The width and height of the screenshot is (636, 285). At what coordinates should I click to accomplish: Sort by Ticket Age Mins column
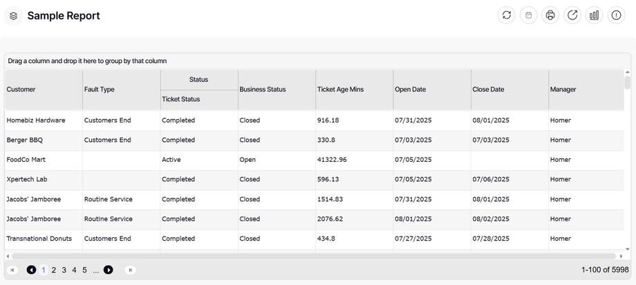click(340, 89)
